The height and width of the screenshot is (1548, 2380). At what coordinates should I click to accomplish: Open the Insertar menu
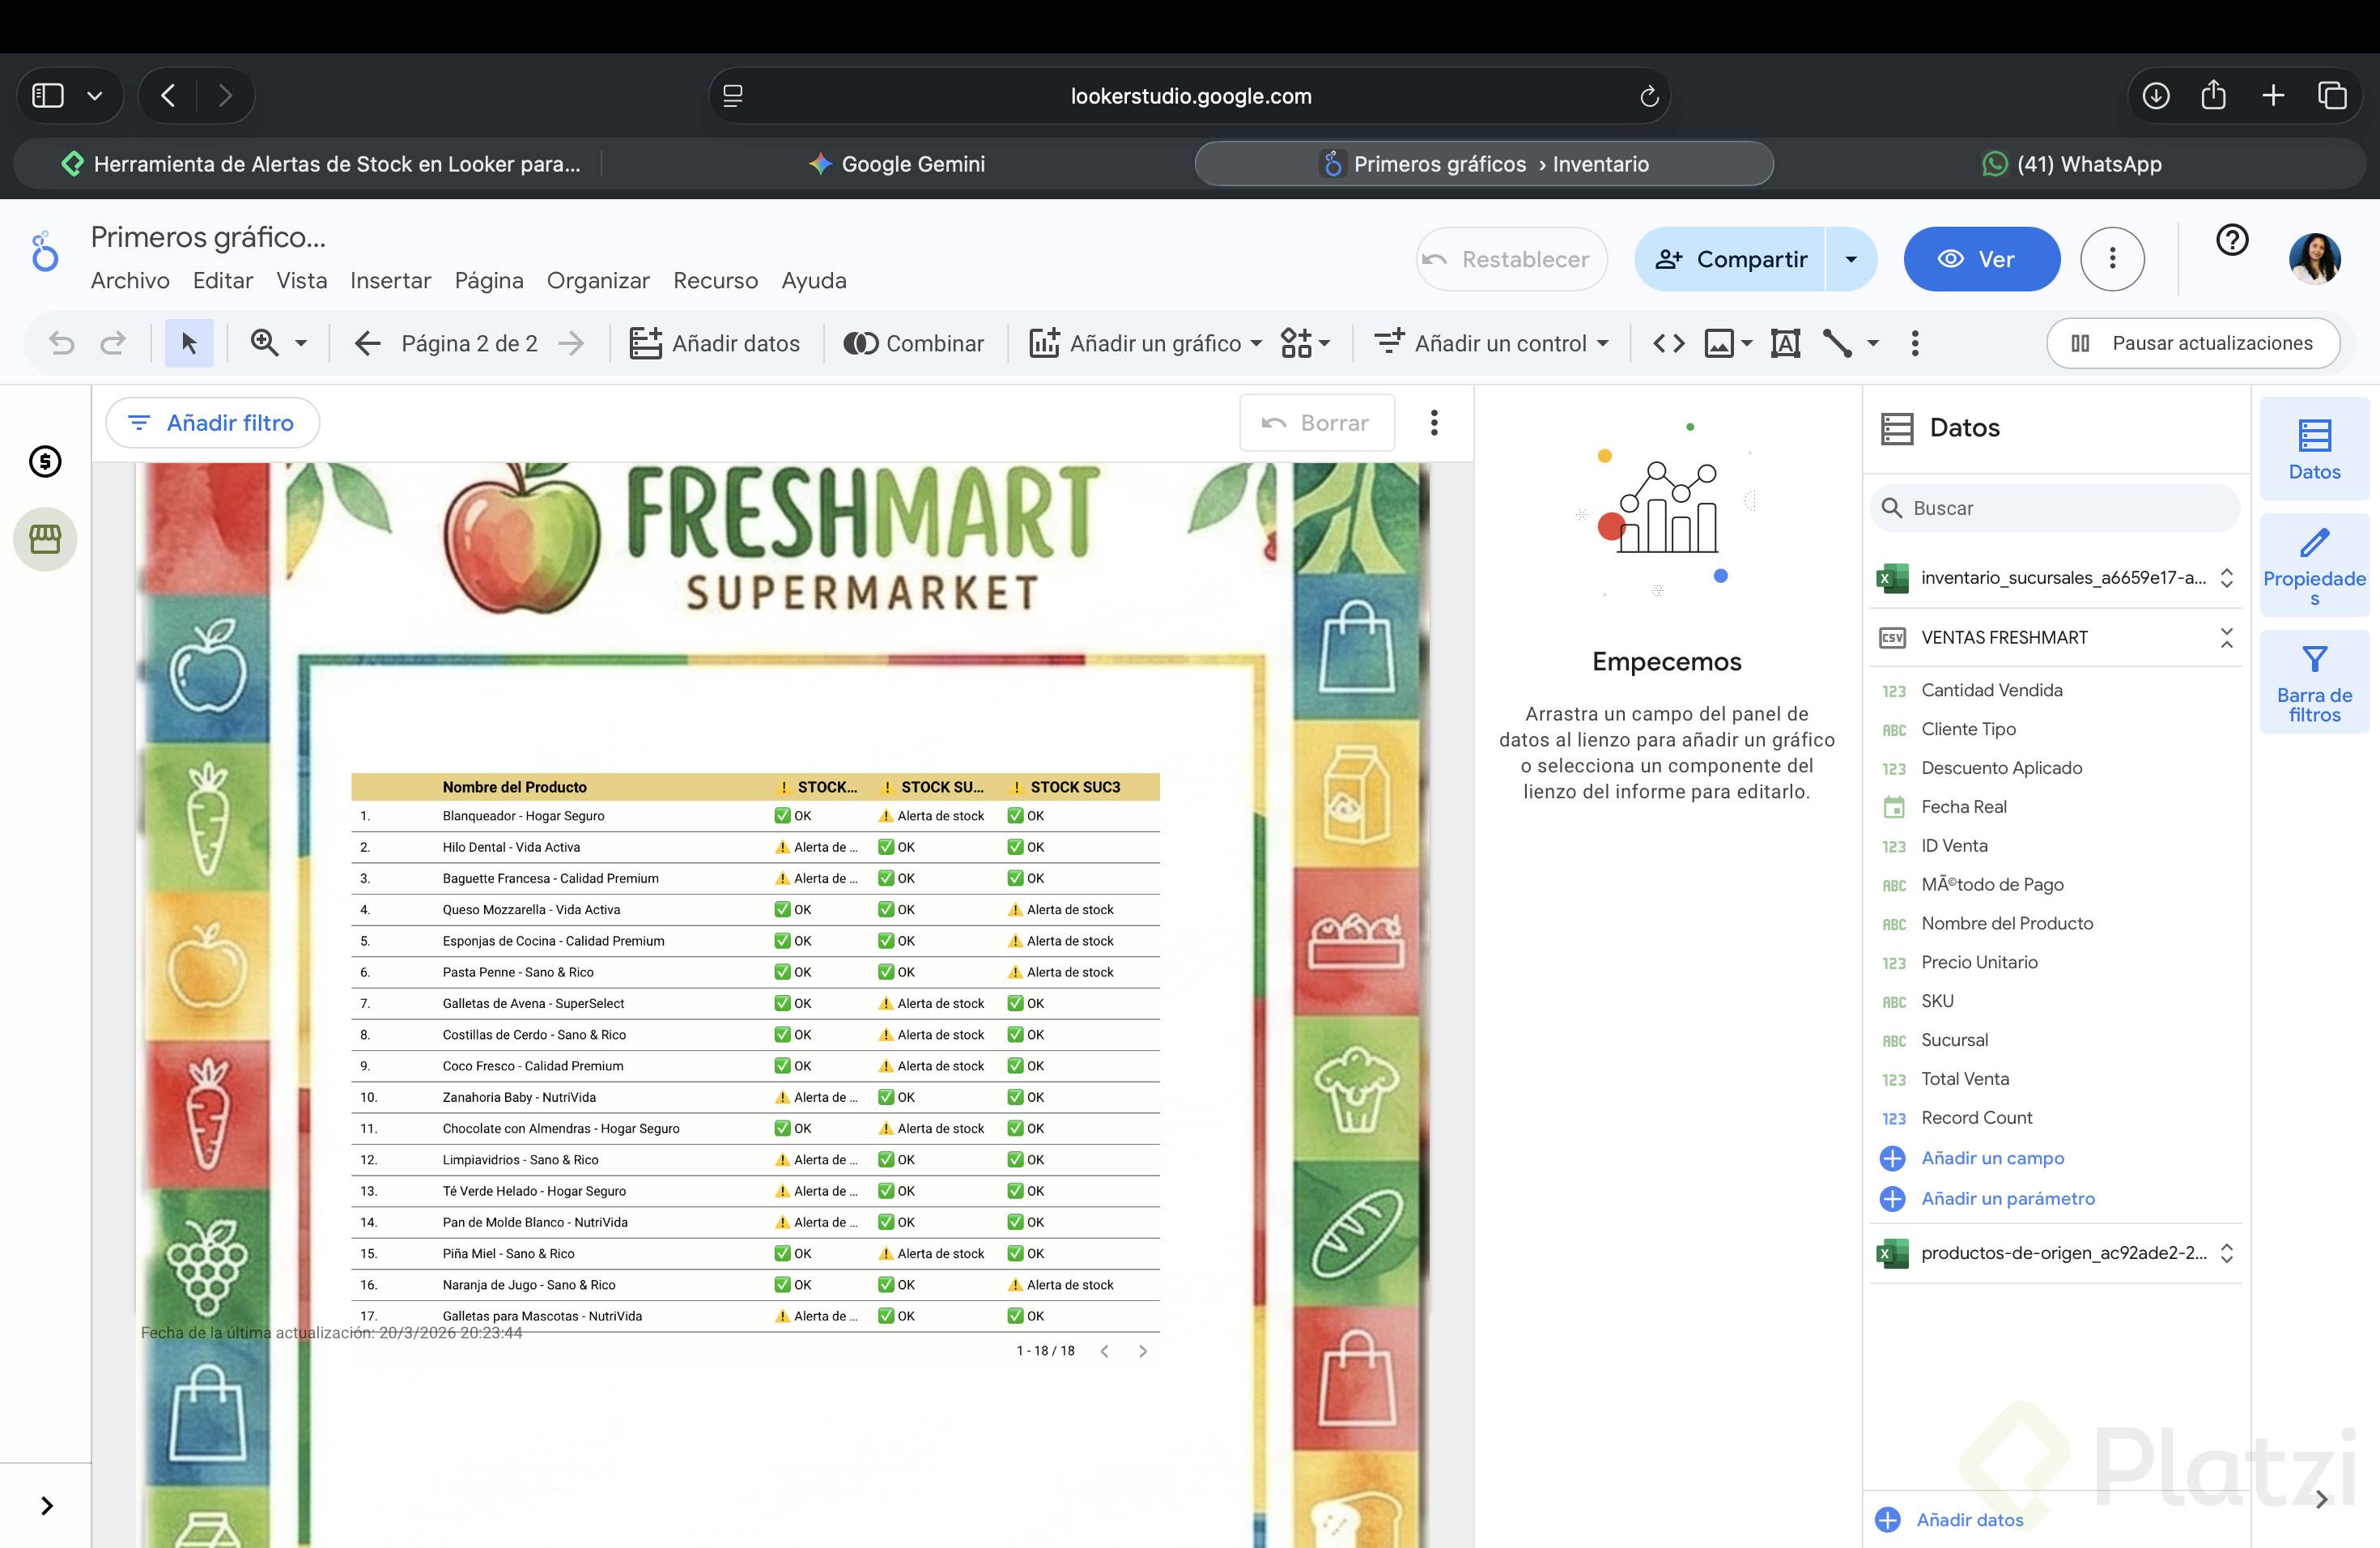[x=390, y=281]
